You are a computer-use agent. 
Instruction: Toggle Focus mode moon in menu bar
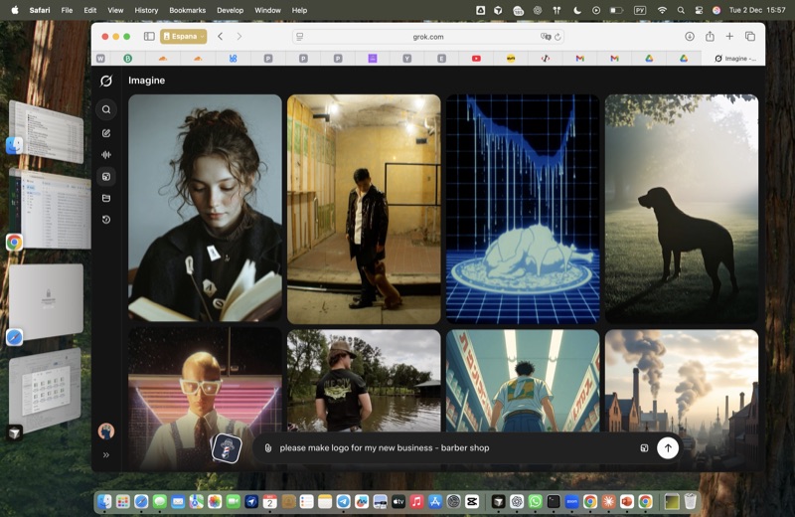tap(577, 10)
